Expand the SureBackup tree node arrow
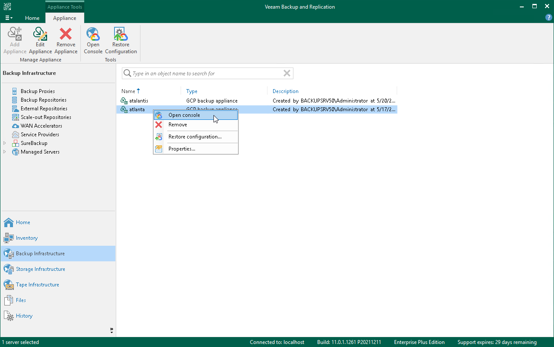 click(5, 143)
